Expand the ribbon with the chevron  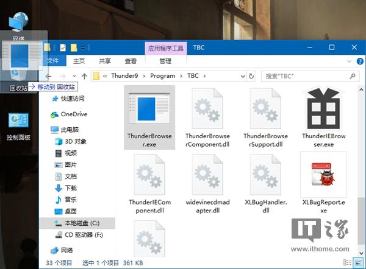349,61
